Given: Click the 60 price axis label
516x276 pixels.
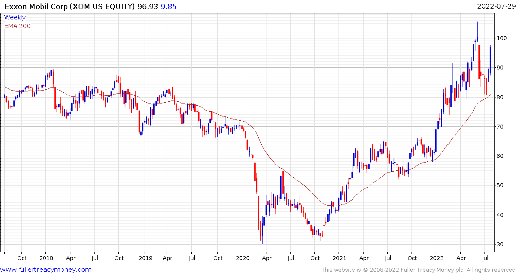Looking at the screenshot, I should pos(500,156).
